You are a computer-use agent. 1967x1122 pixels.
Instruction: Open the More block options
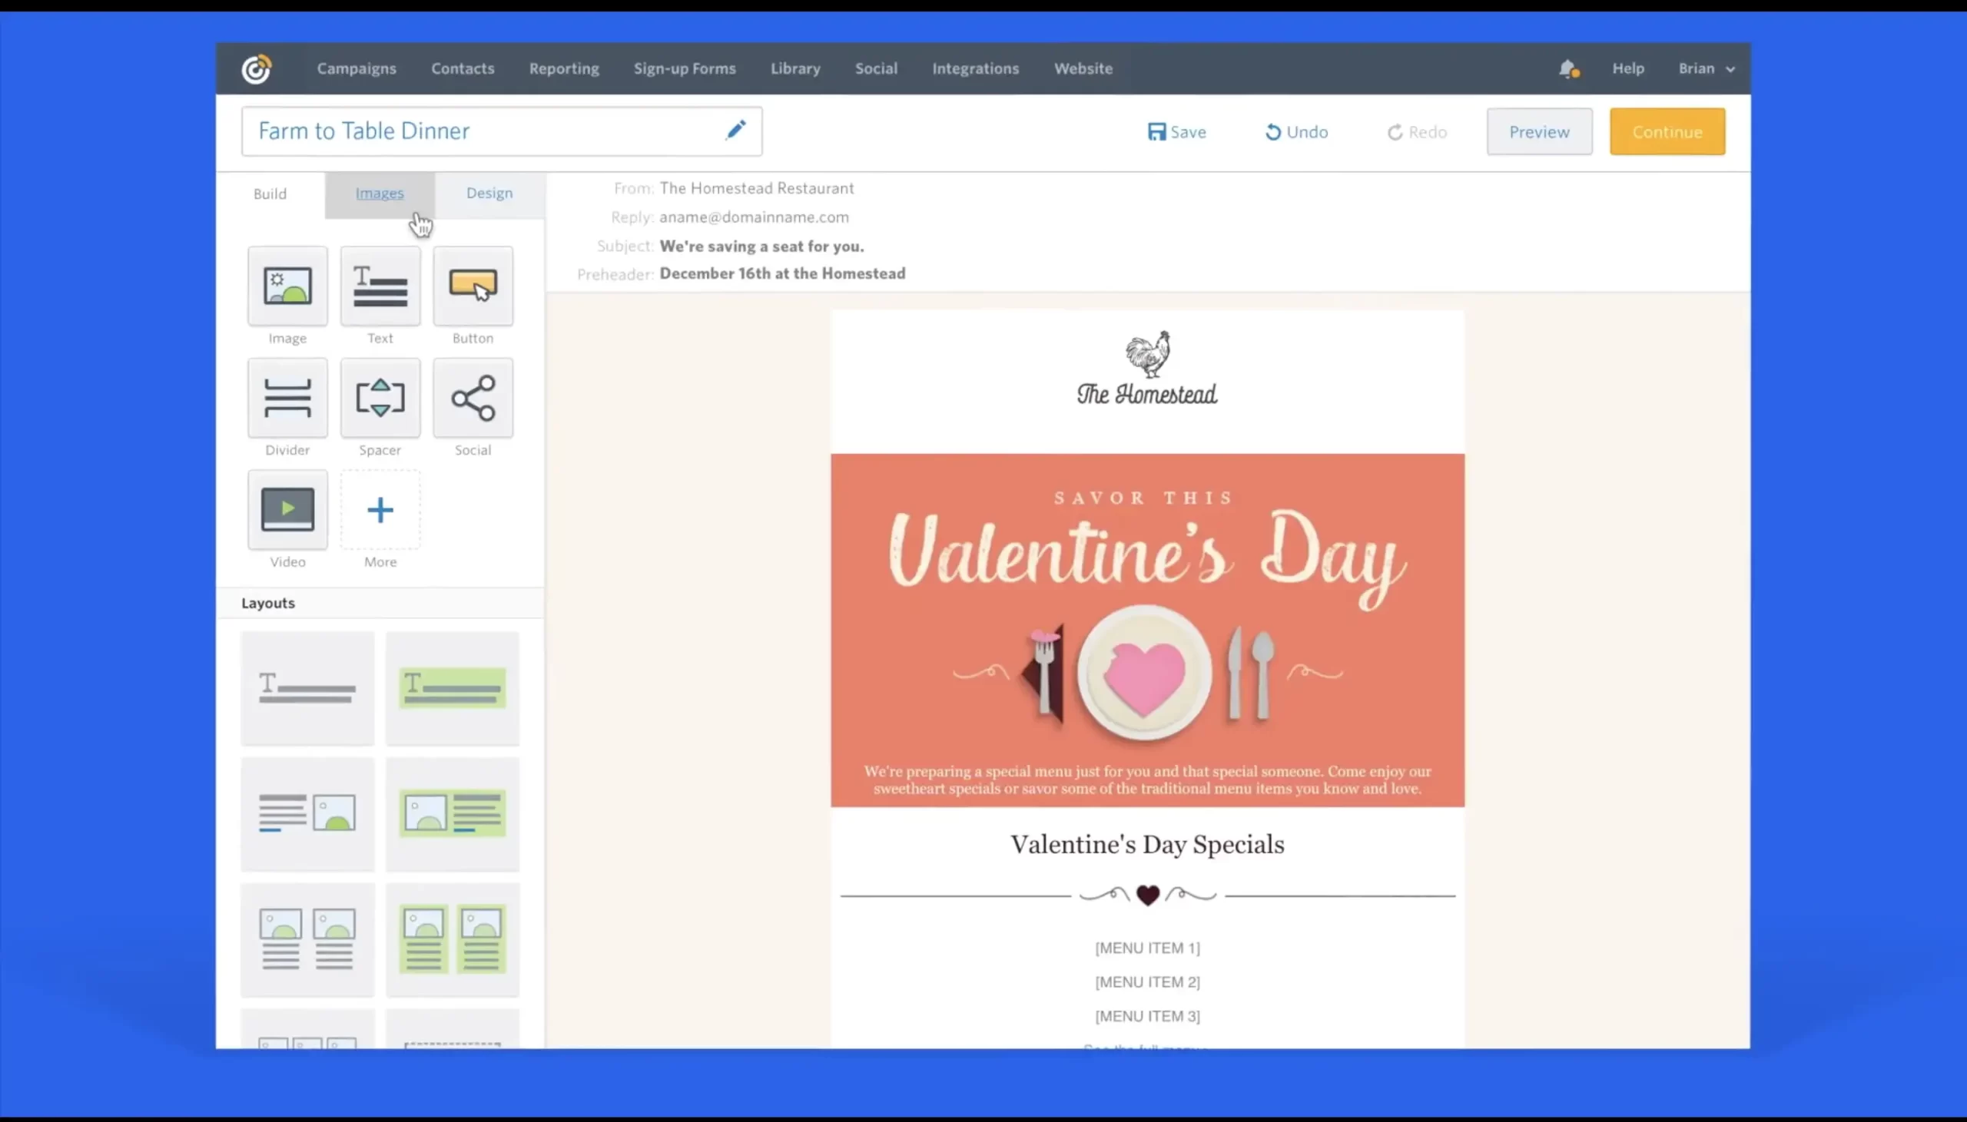[380, 509]
